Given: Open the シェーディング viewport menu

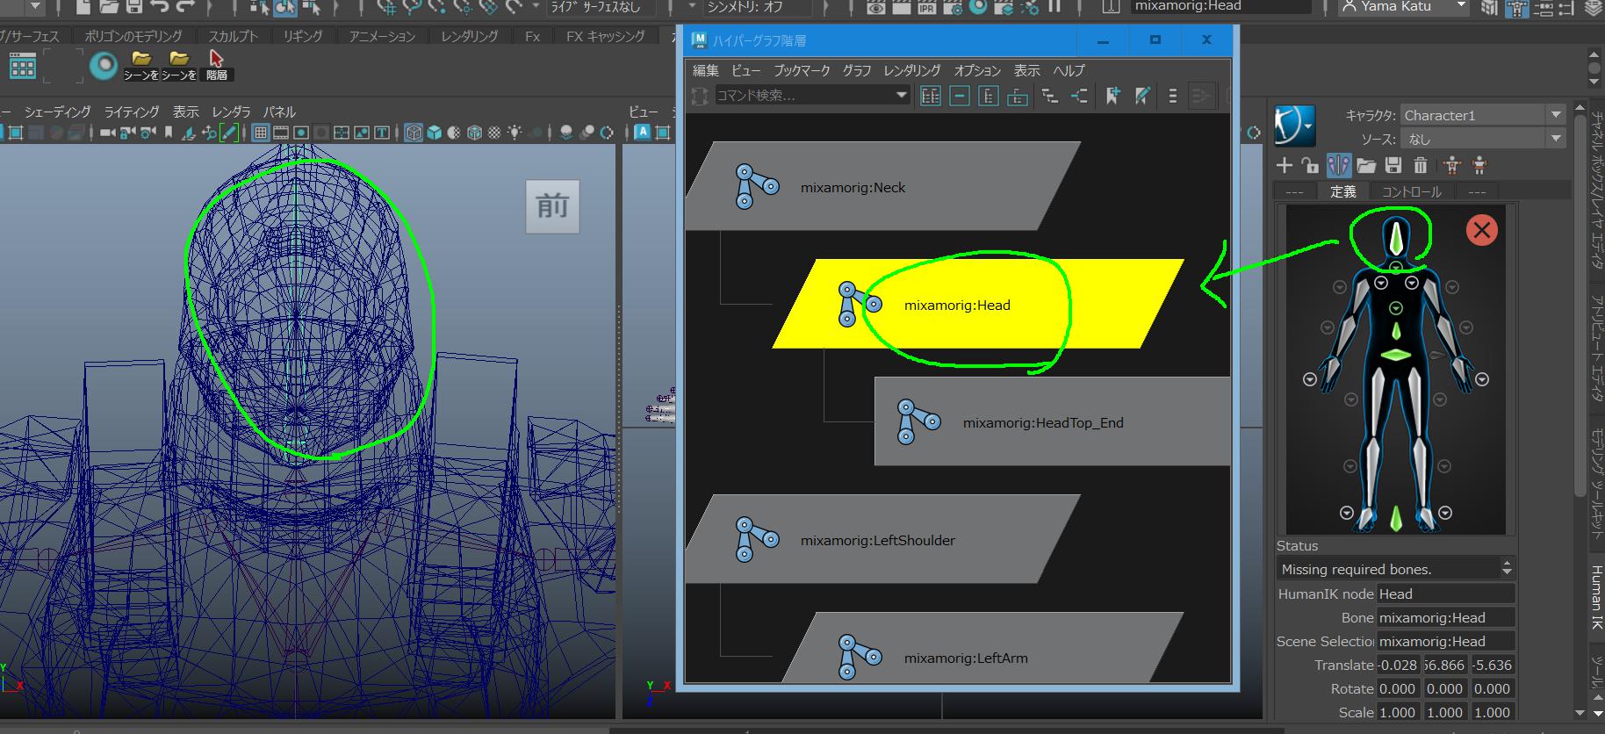Looking at the screenshot, I should pyautogui.click(x=57, y=112).
